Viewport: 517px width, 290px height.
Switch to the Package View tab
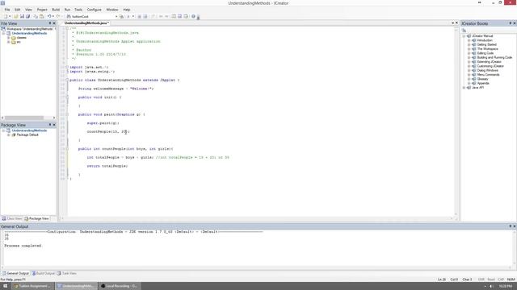pyautogui.click(x=36, y=218)
